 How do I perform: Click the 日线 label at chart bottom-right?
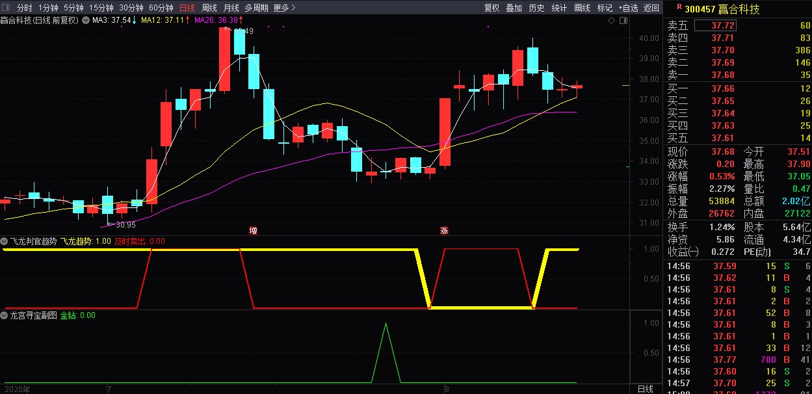645,389
